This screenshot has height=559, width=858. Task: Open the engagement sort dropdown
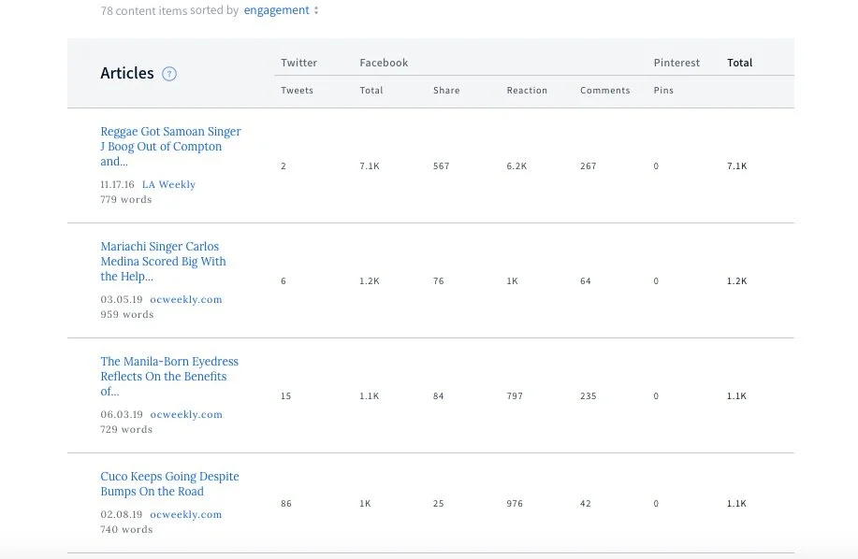281,10
